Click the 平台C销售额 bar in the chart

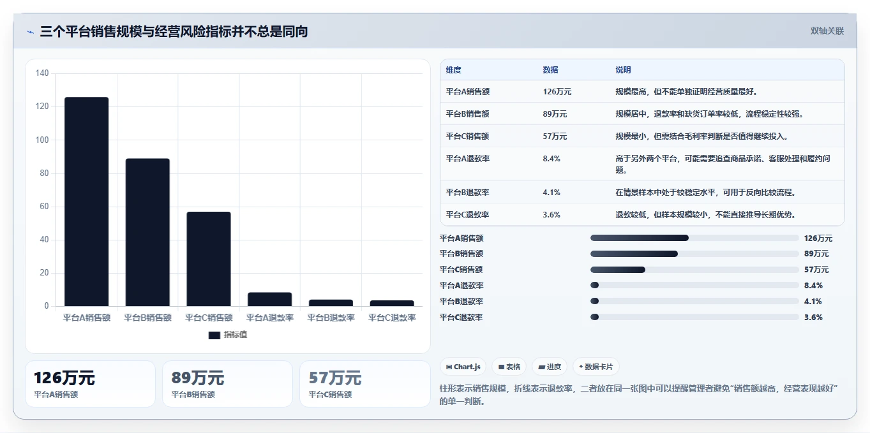pyautogui.click(x=209, y=259)
